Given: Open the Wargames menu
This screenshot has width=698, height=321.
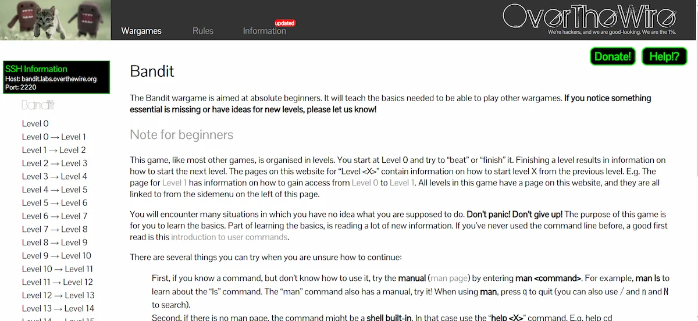Looking at the screenshot, I should pyautogui.click(x=141, y=31).
